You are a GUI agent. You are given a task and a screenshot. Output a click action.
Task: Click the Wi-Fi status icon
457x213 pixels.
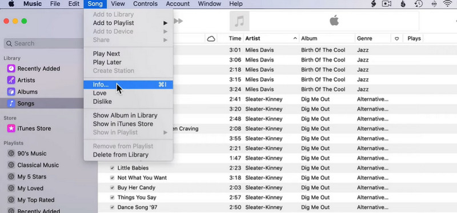click(447, 4)
